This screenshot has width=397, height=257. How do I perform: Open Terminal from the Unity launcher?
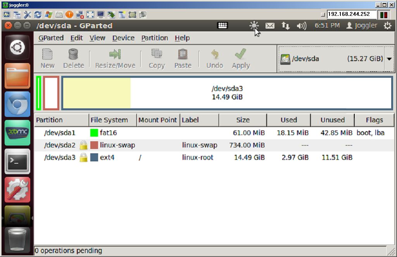pos(17,161)
